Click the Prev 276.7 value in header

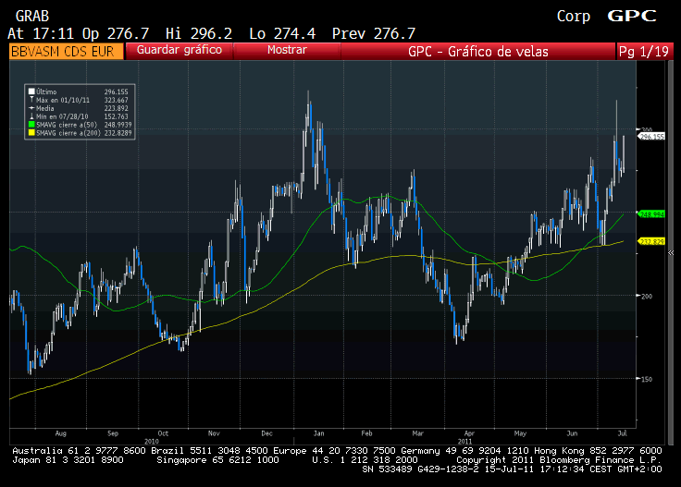[374, 33]
